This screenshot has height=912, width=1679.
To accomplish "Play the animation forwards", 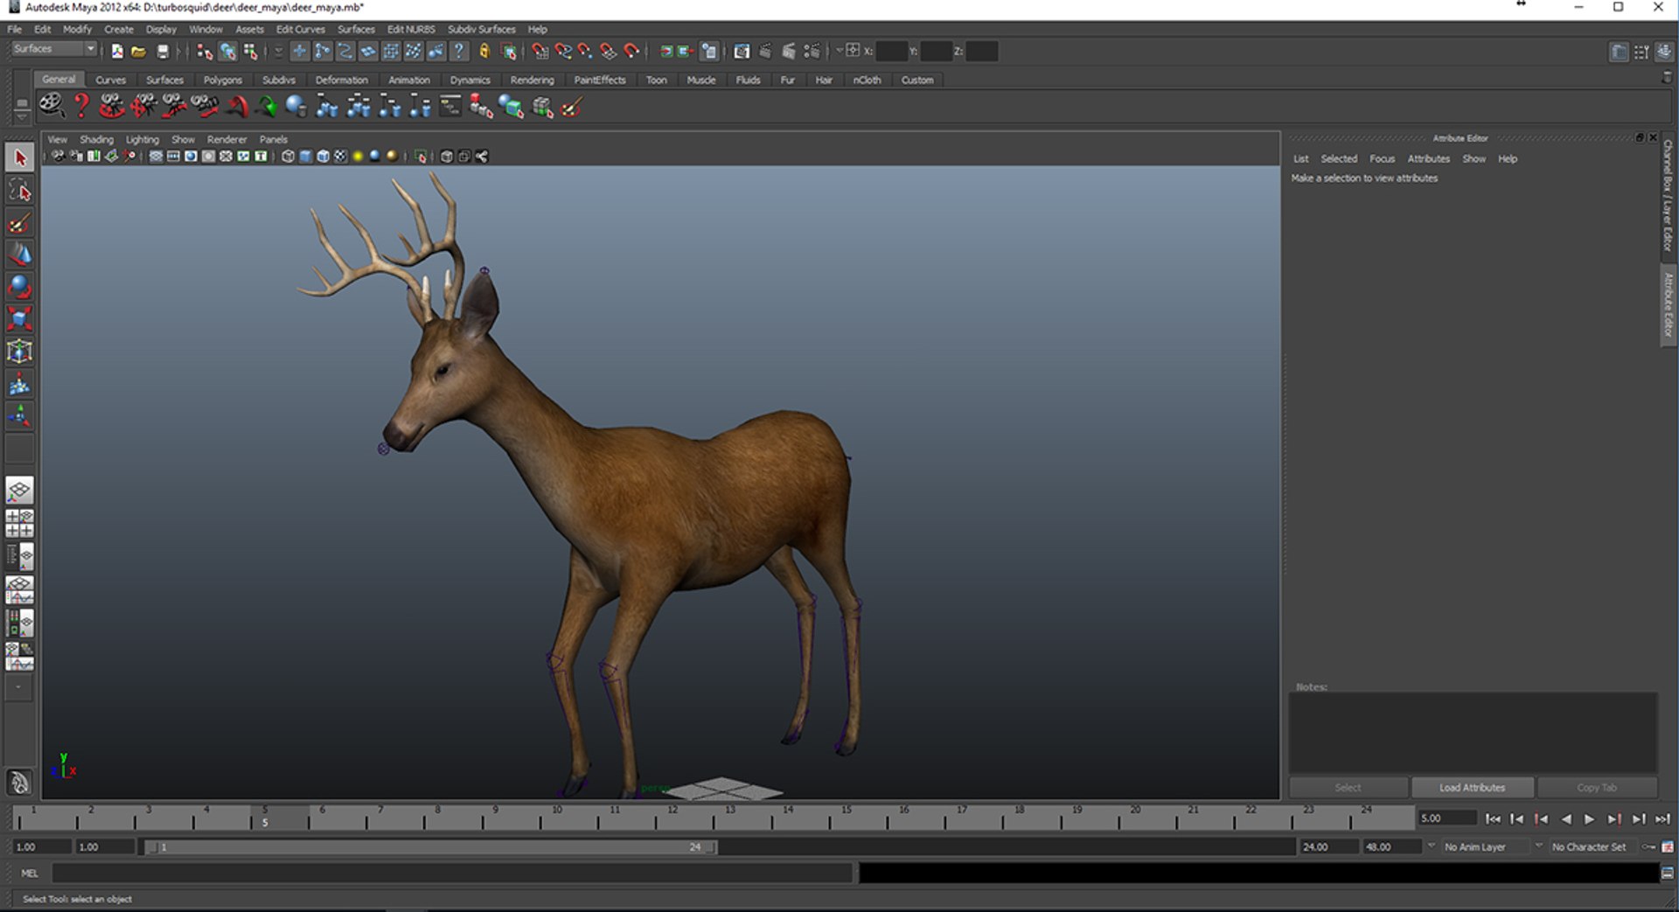I will tap(1590, 819).
